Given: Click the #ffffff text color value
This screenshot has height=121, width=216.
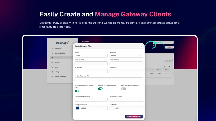Looking at the screenshot, I should point(117,108).
